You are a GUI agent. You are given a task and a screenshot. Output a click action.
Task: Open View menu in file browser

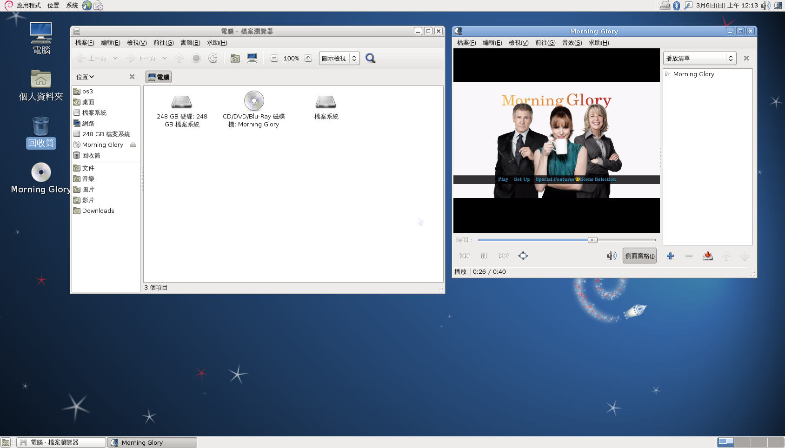tap(137, 43)
